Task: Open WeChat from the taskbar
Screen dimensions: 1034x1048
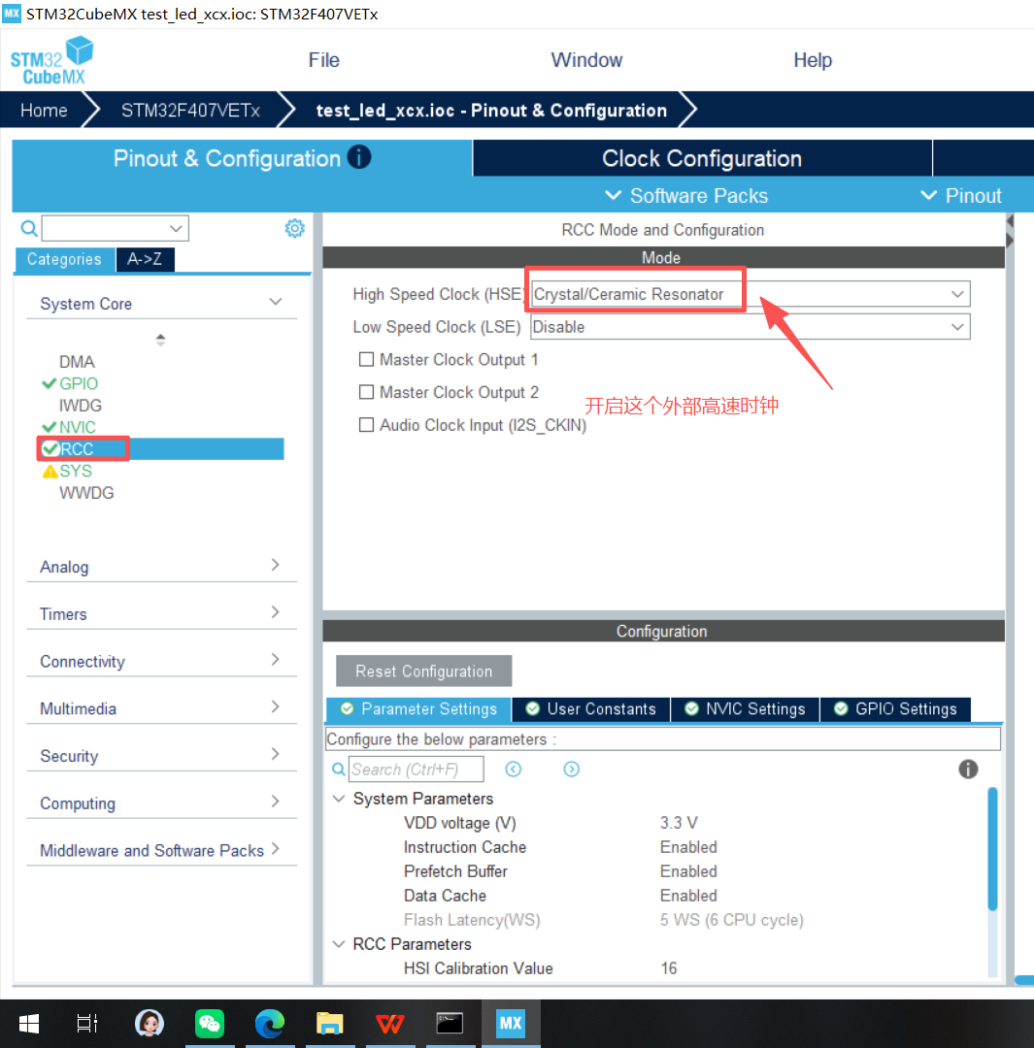Action: (210, 1024)
